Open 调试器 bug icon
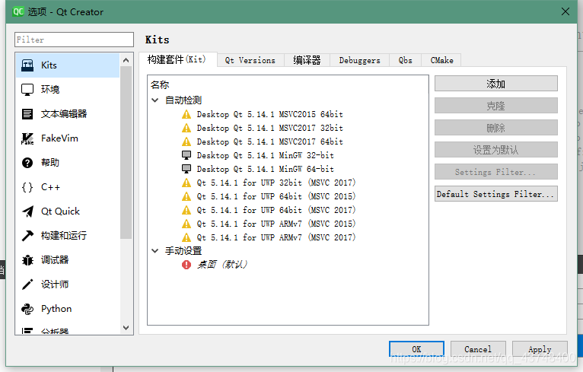The width and height of the screenshot is (583, 372). [27, 260]
